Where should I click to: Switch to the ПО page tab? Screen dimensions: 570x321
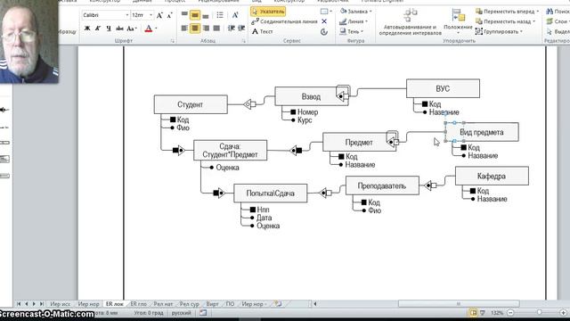(230, 304)
